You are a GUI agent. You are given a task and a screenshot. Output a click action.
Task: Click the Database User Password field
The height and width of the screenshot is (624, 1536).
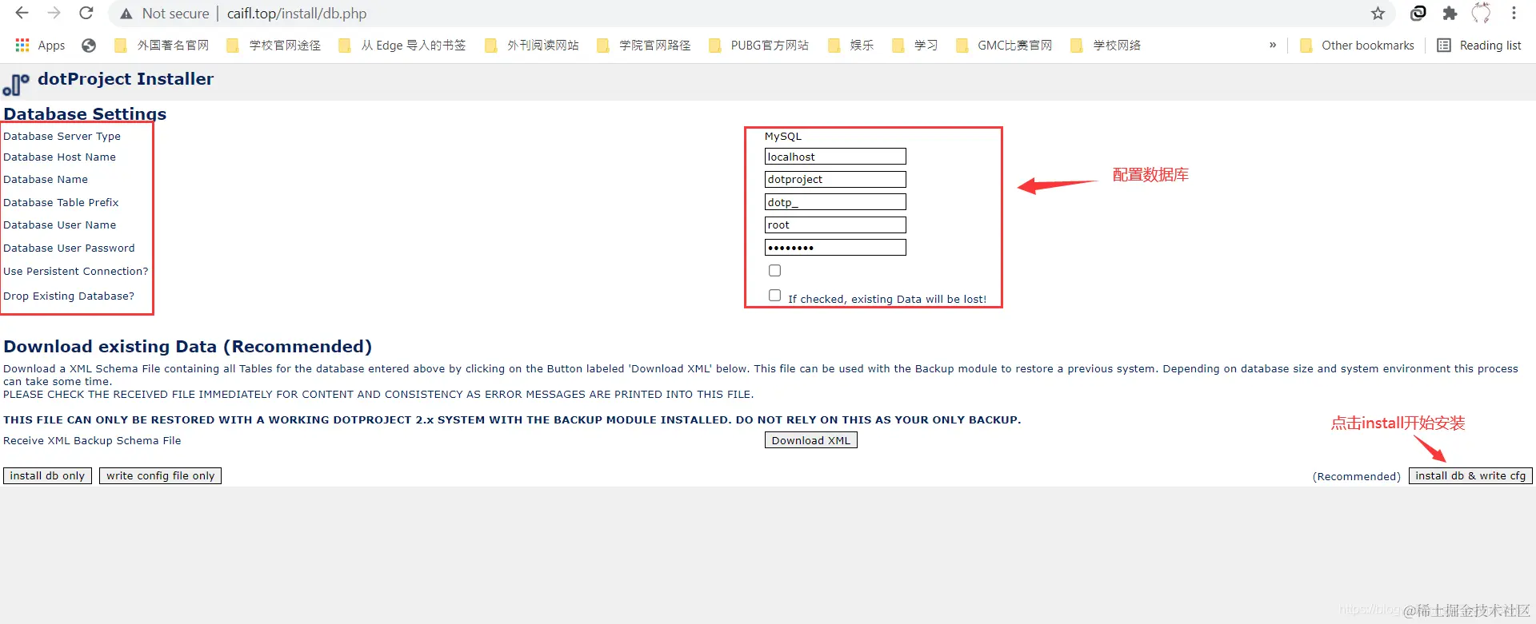(x=835, y=248)
